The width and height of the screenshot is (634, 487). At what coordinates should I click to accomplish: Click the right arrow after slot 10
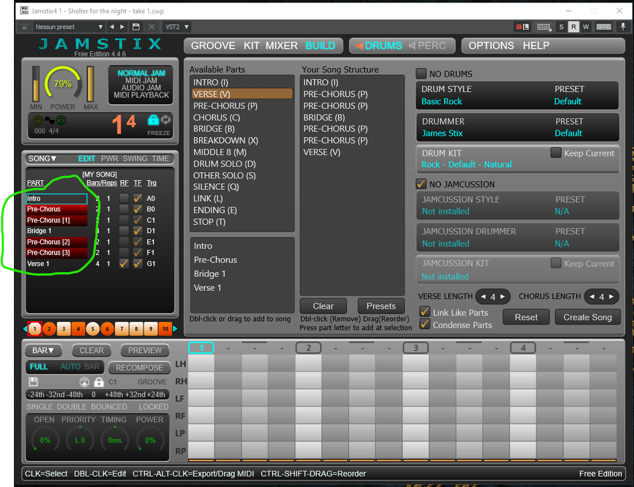[x=175, y=329]
